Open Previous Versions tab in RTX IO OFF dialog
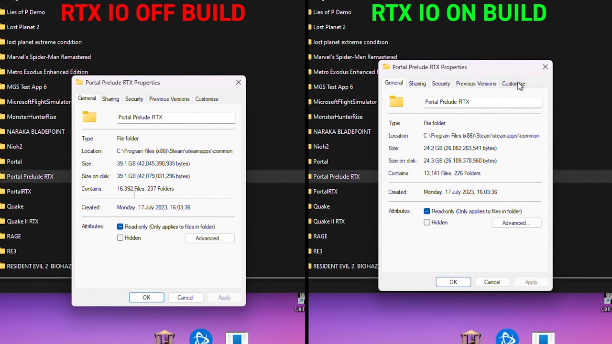The image size is (612, 344). click(169, 99)
